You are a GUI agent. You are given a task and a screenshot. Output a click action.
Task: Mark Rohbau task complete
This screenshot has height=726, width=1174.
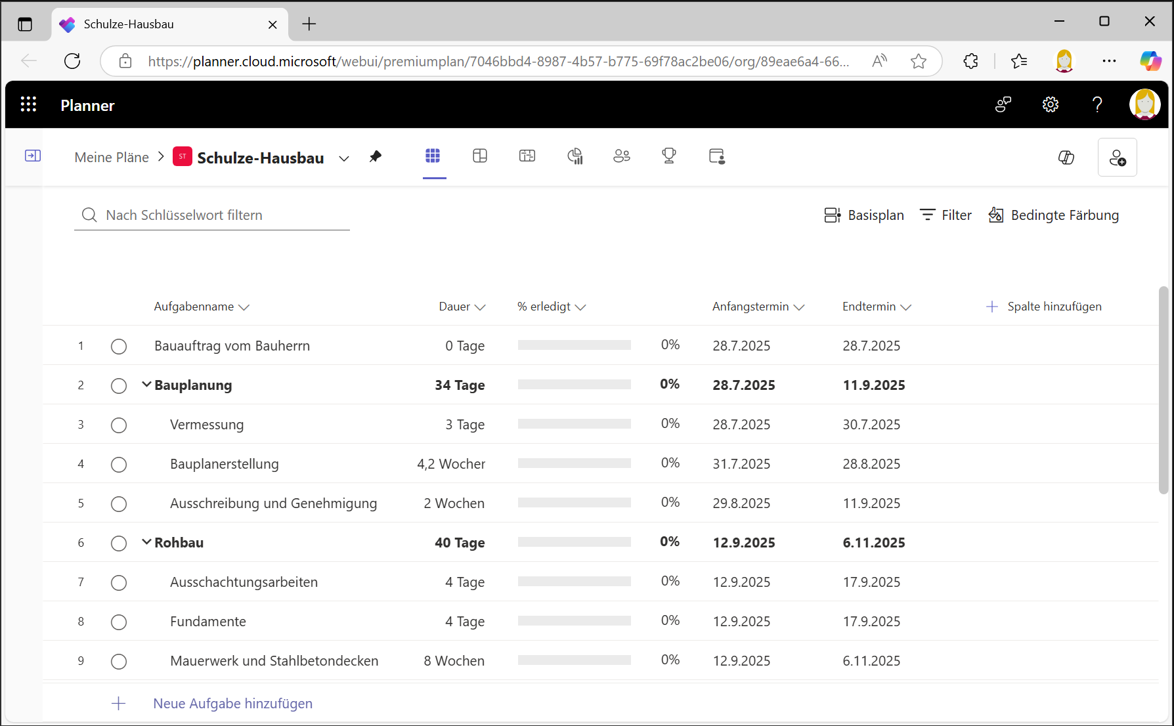[119, 544]
